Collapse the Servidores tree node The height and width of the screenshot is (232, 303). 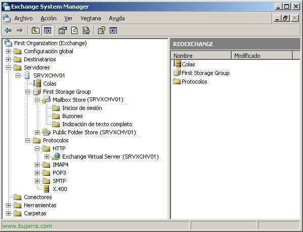pos(8,67)
